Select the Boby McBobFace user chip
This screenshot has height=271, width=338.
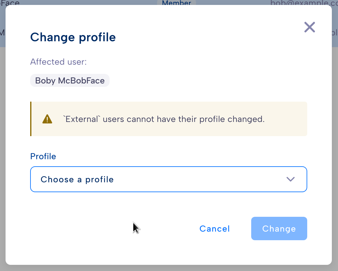point(70,80)
